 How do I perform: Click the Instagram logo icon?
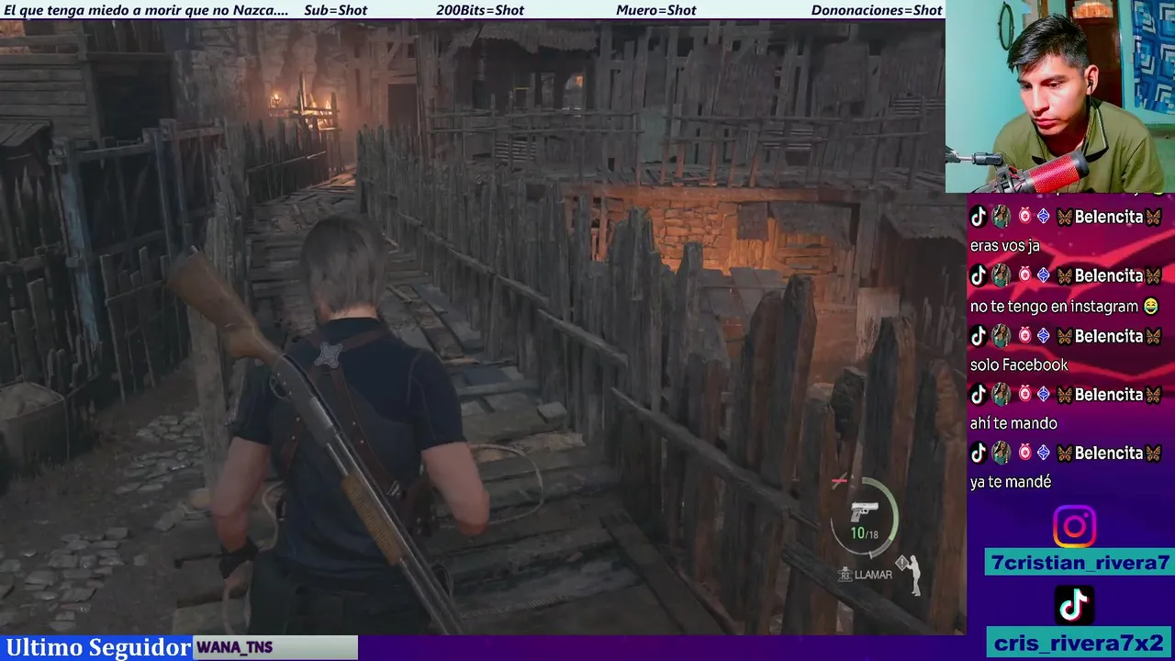point(1074,527)
